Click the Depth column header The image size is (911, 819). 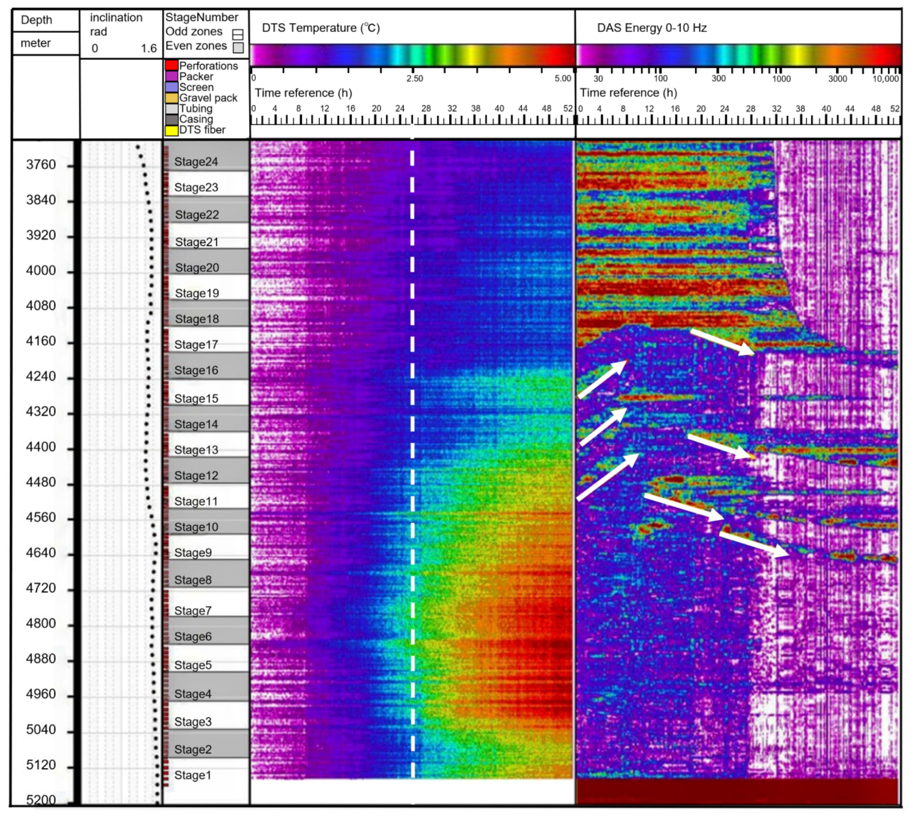36,20
